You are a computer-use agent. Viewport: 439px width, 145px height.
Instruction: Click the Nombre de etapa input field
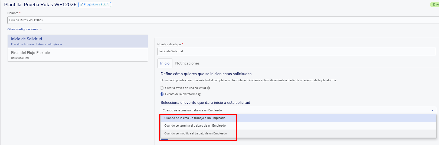pos(296,51)
